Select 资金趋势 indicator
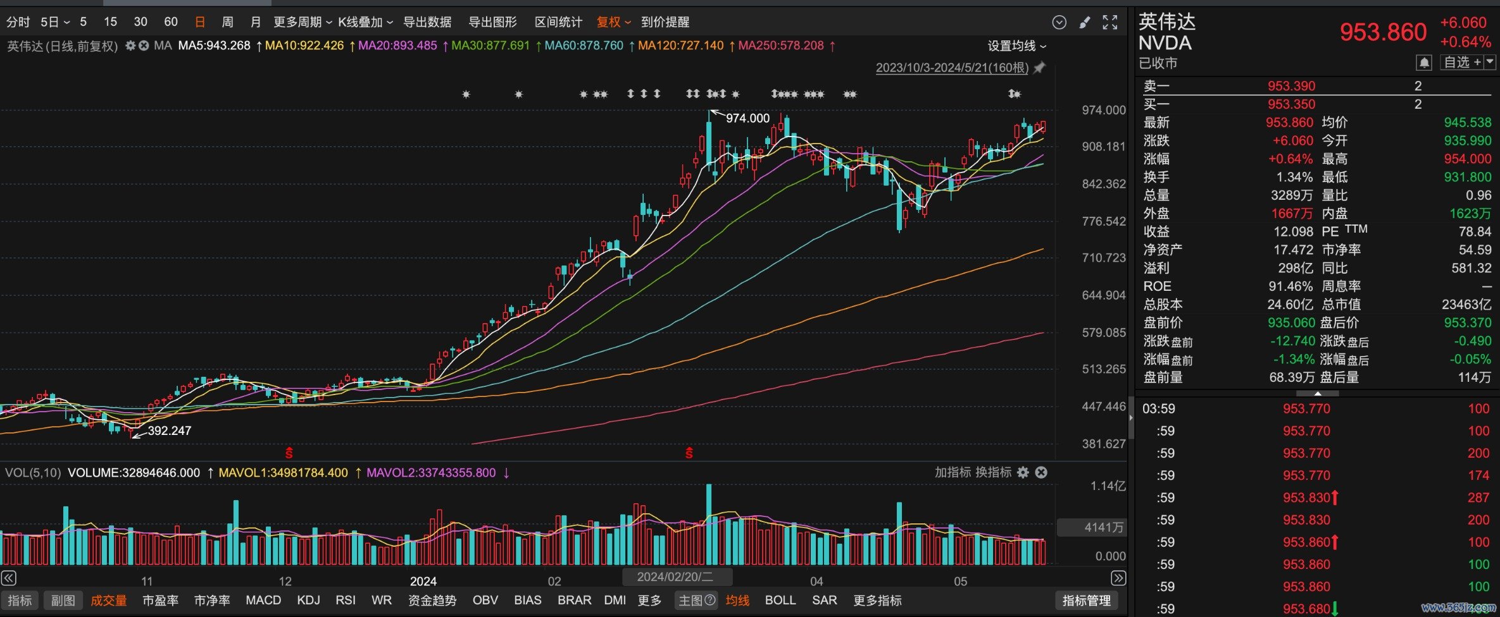1500x617 pixels. coord(432,601)
